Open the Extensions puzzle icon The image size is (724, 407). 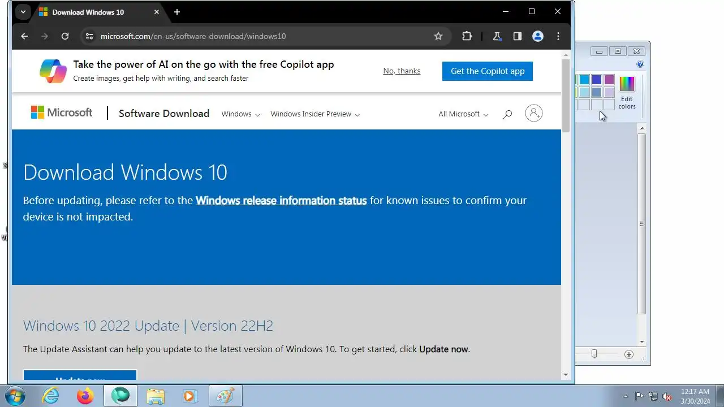[x=467, y=36]
